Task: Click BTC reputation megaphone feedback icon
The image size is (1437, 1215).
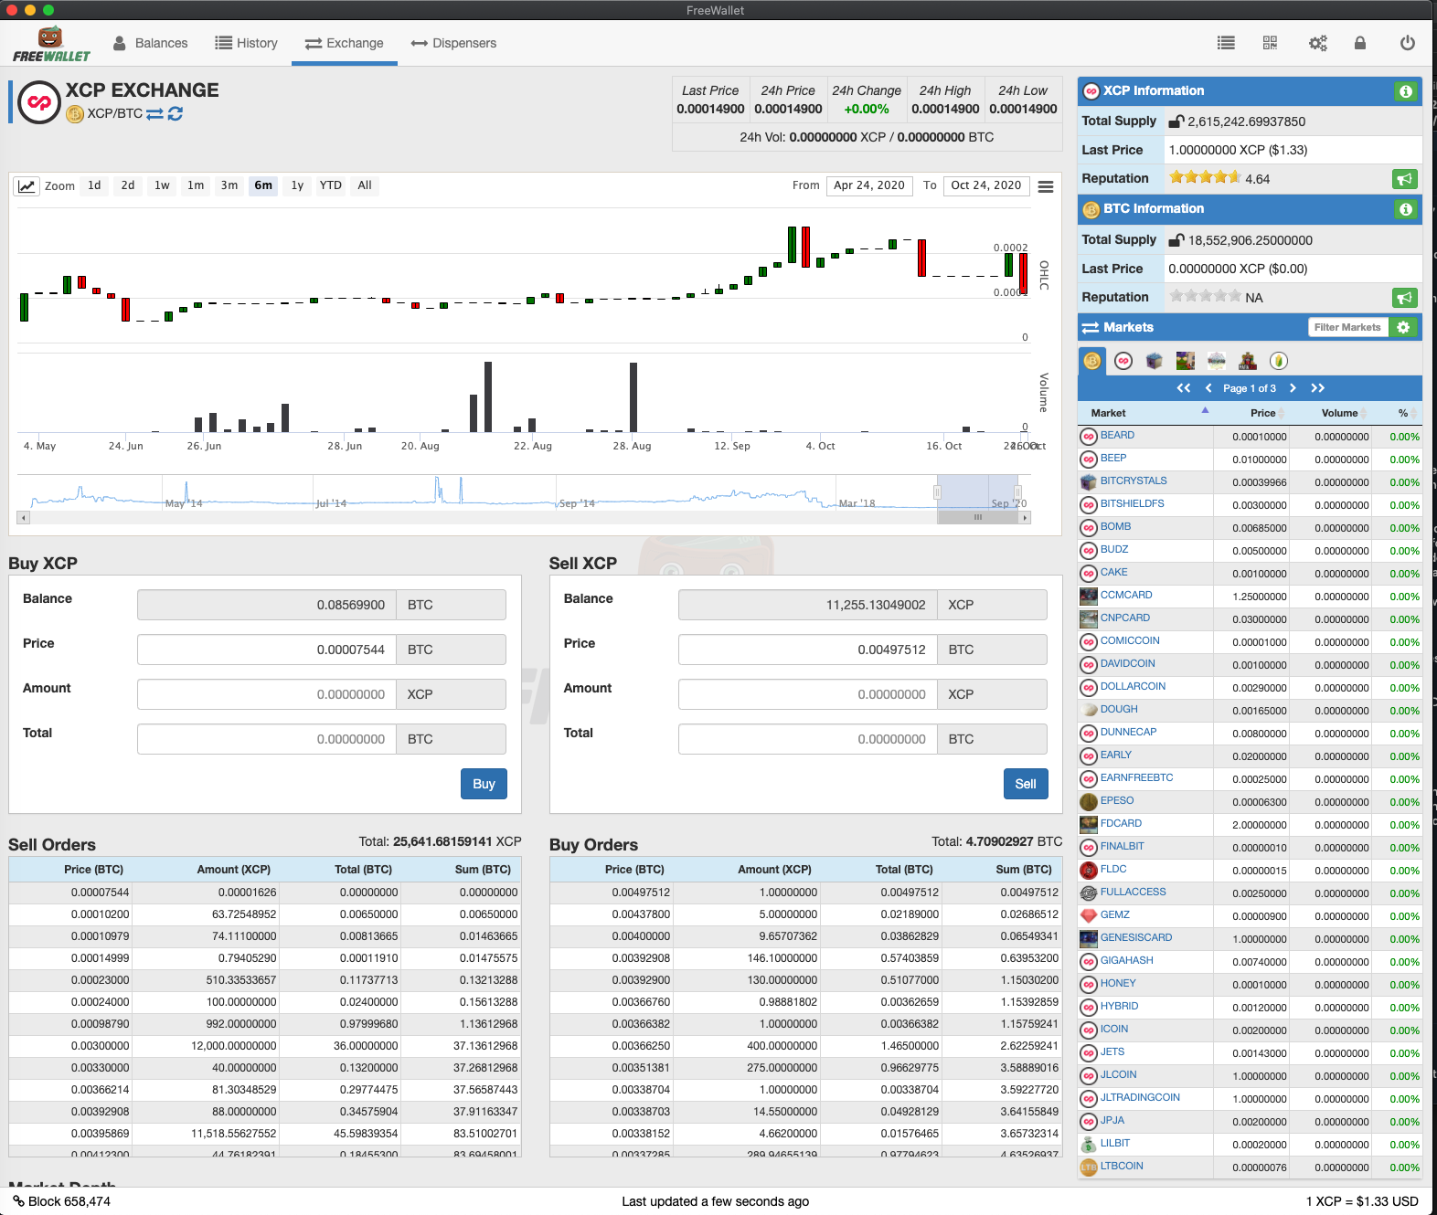Action: [1405, 298]
